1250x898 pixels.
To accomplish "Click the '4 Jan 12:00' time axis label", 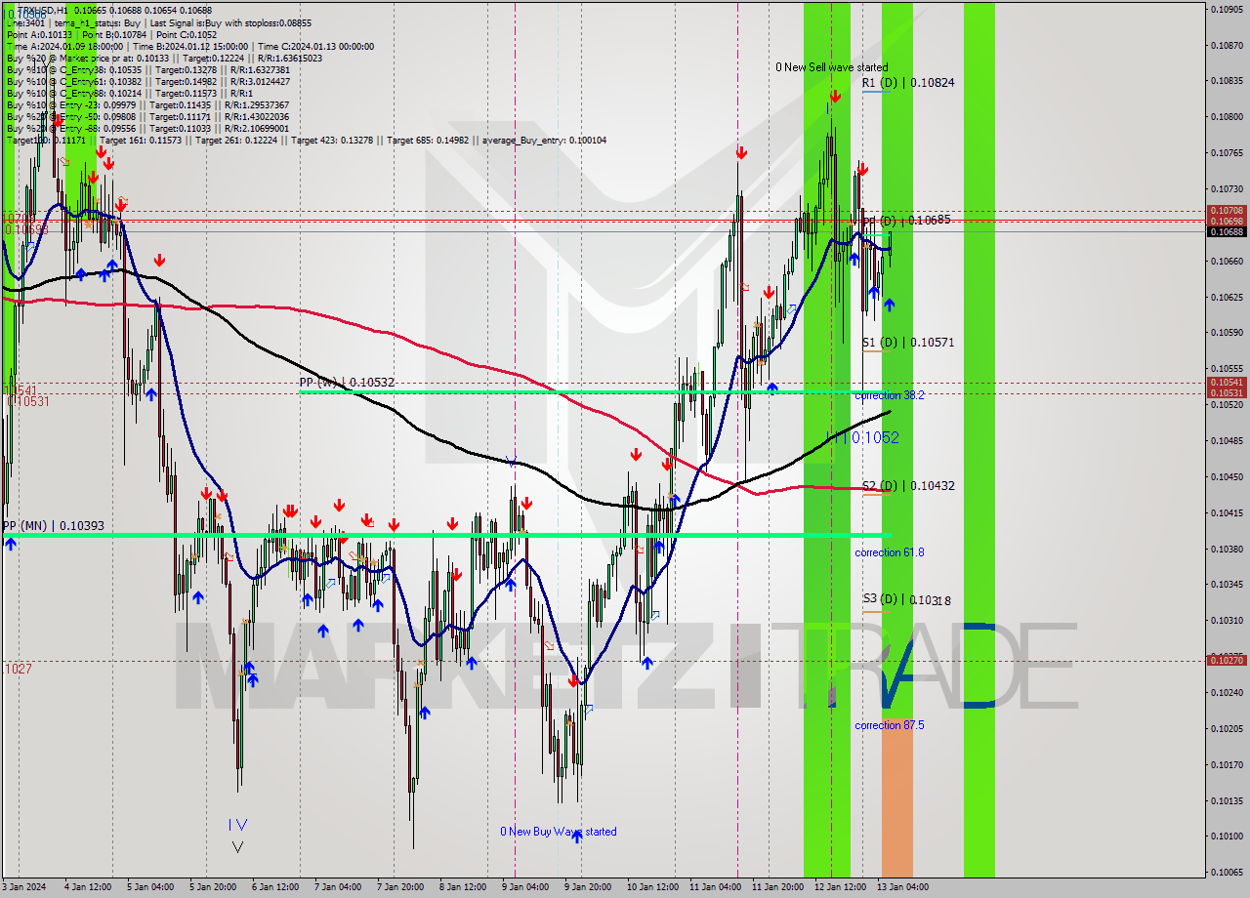I will pyautogui.click(x=88, y=887).
